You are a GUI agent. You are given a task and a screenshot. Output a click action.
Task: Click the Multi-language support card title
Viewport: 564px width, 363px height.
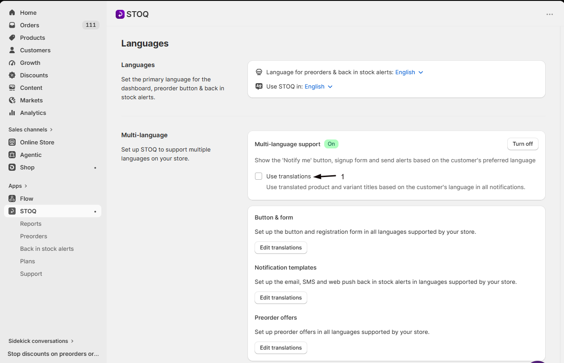(x=288, y=144)
